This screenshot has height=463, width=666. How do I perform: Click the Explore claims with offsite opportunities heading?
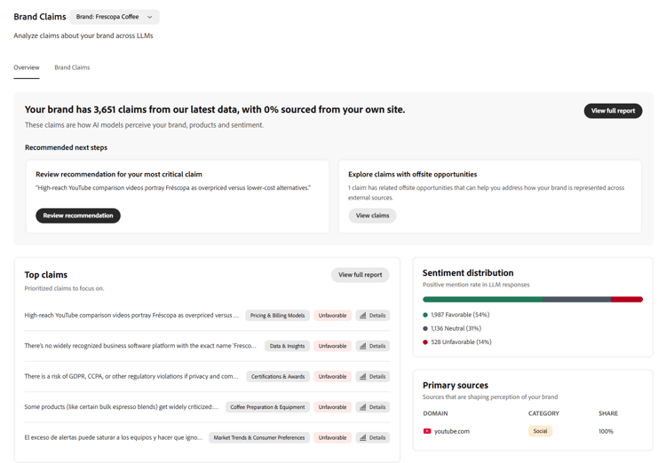[x=412, y=175]
